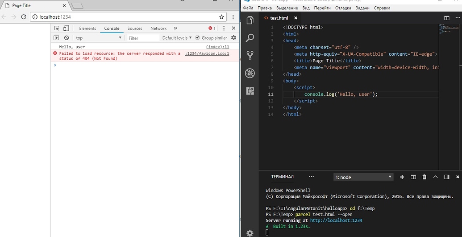The width and height of the screenshot is (462, 237).
Task: Click the Hello, user console message
Action: click(72, 47)
